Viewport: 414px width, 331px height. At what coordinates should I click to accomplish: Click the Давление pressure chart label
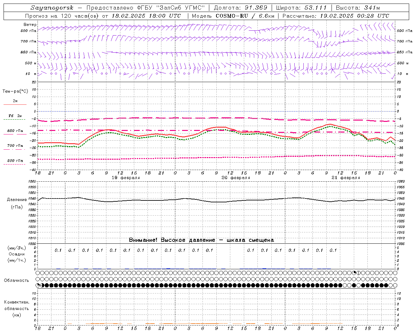tap(17, 200)
